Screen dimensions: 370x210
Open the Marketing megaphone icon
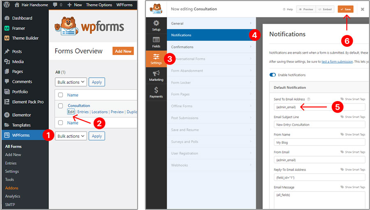coord(156,74)
